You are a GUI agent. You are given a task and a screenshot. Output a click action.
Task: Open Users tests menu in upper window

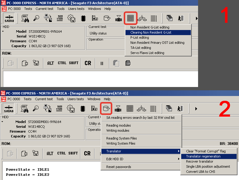(x=76, y=9)
